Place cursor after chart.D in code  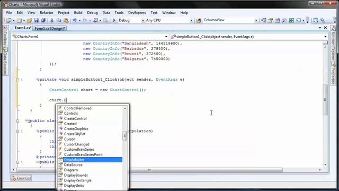point(67,100)
